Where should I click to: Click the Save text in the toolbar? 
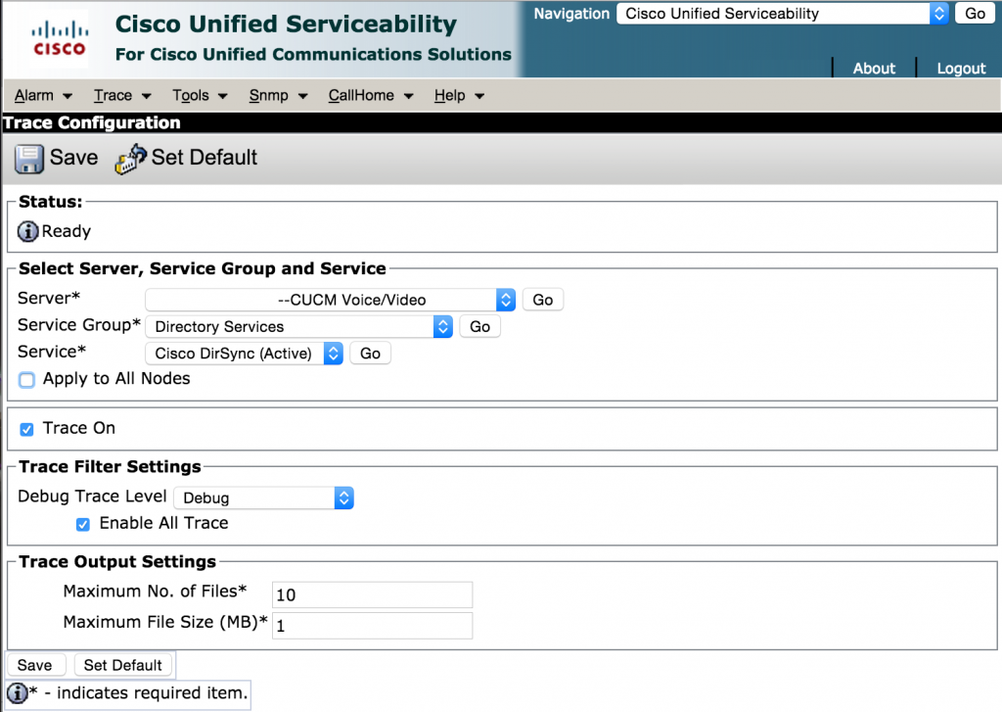74,158
